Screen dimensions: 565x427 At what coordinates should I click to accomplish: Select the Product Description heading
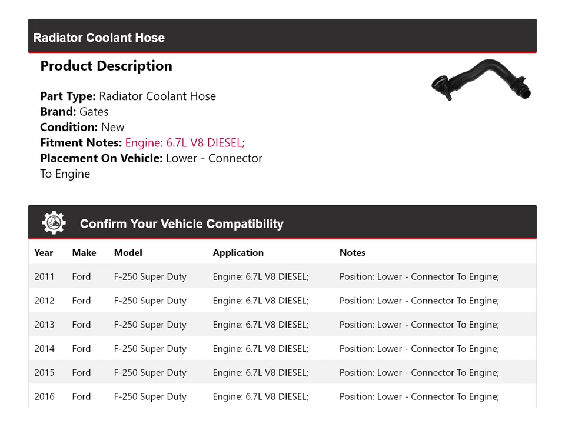(106, 66)
